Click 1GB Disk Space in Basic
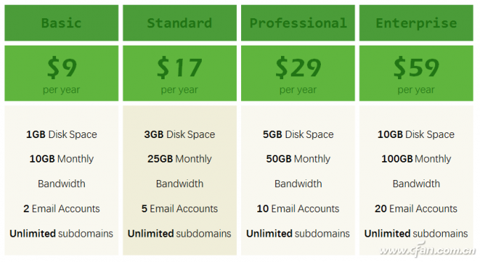 click(x=61, y=135)
